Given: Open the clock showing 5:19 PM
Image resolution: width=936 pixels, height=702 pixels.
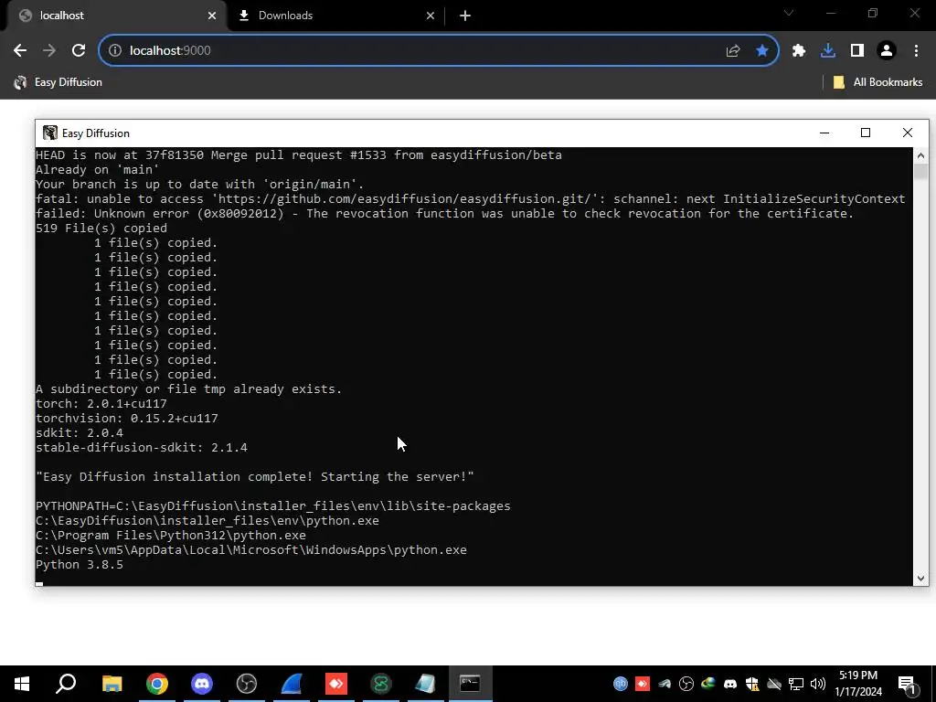Looking at the screenshot, I should 858,684.
